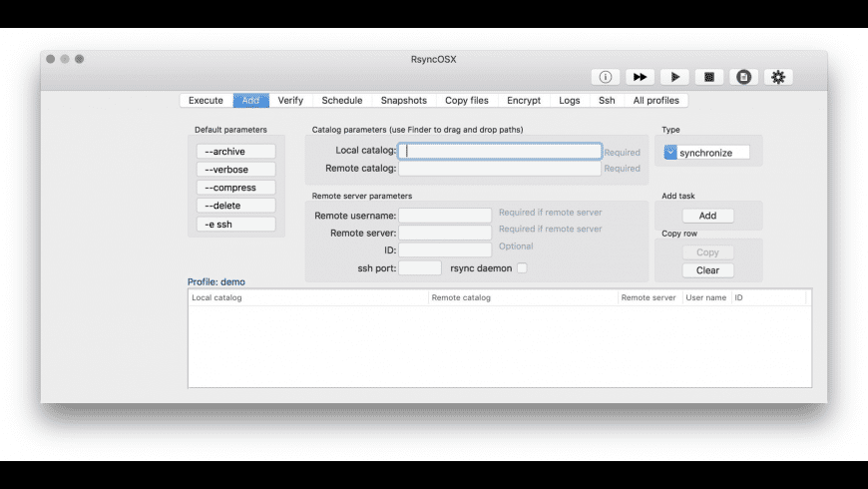Click the Clear button

tap(708, 270)
